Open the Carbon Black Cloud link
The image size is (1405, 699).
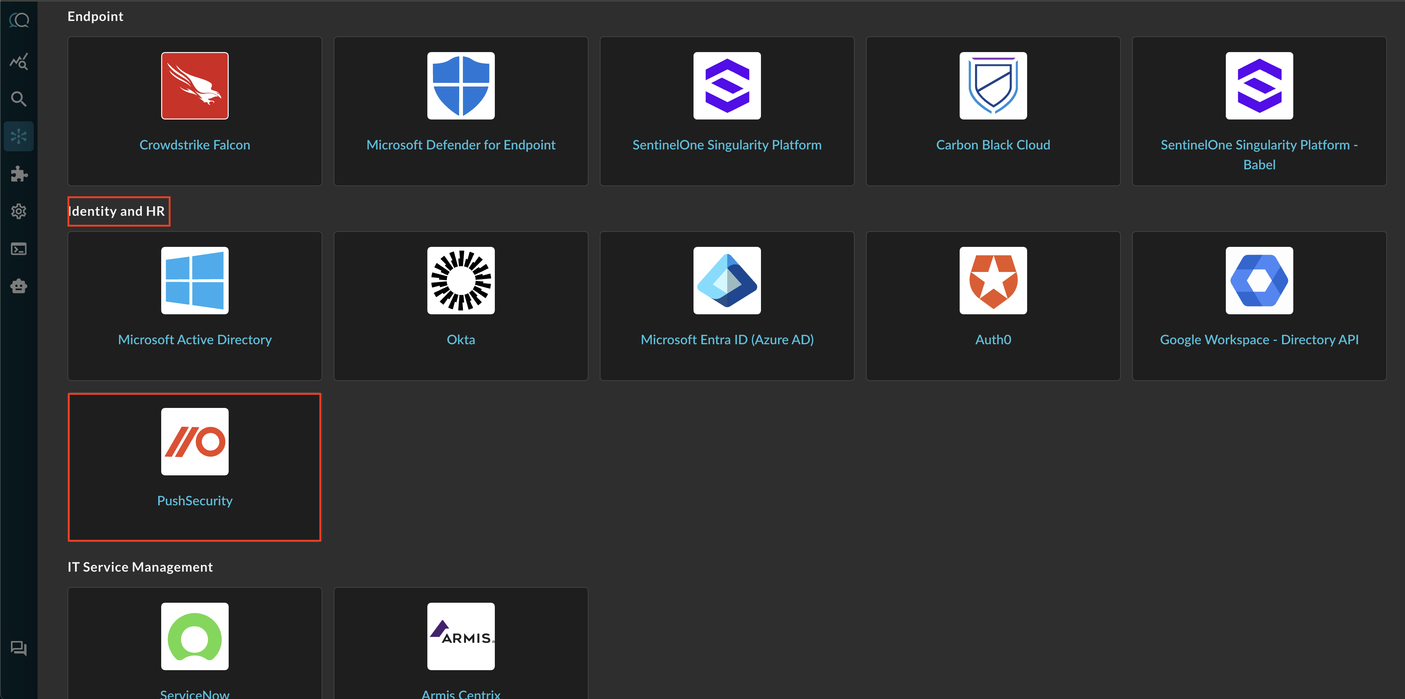click(x=993, y=145)
